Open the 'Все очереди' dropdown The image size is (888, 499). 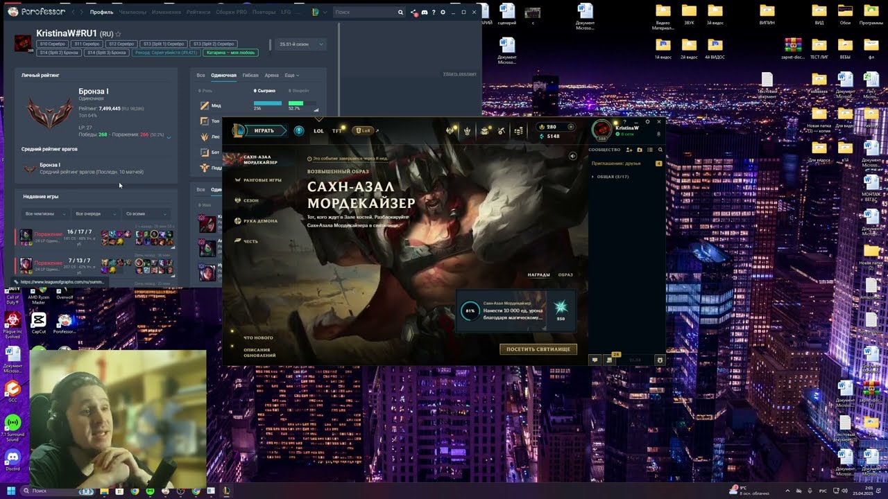(95, 213)
